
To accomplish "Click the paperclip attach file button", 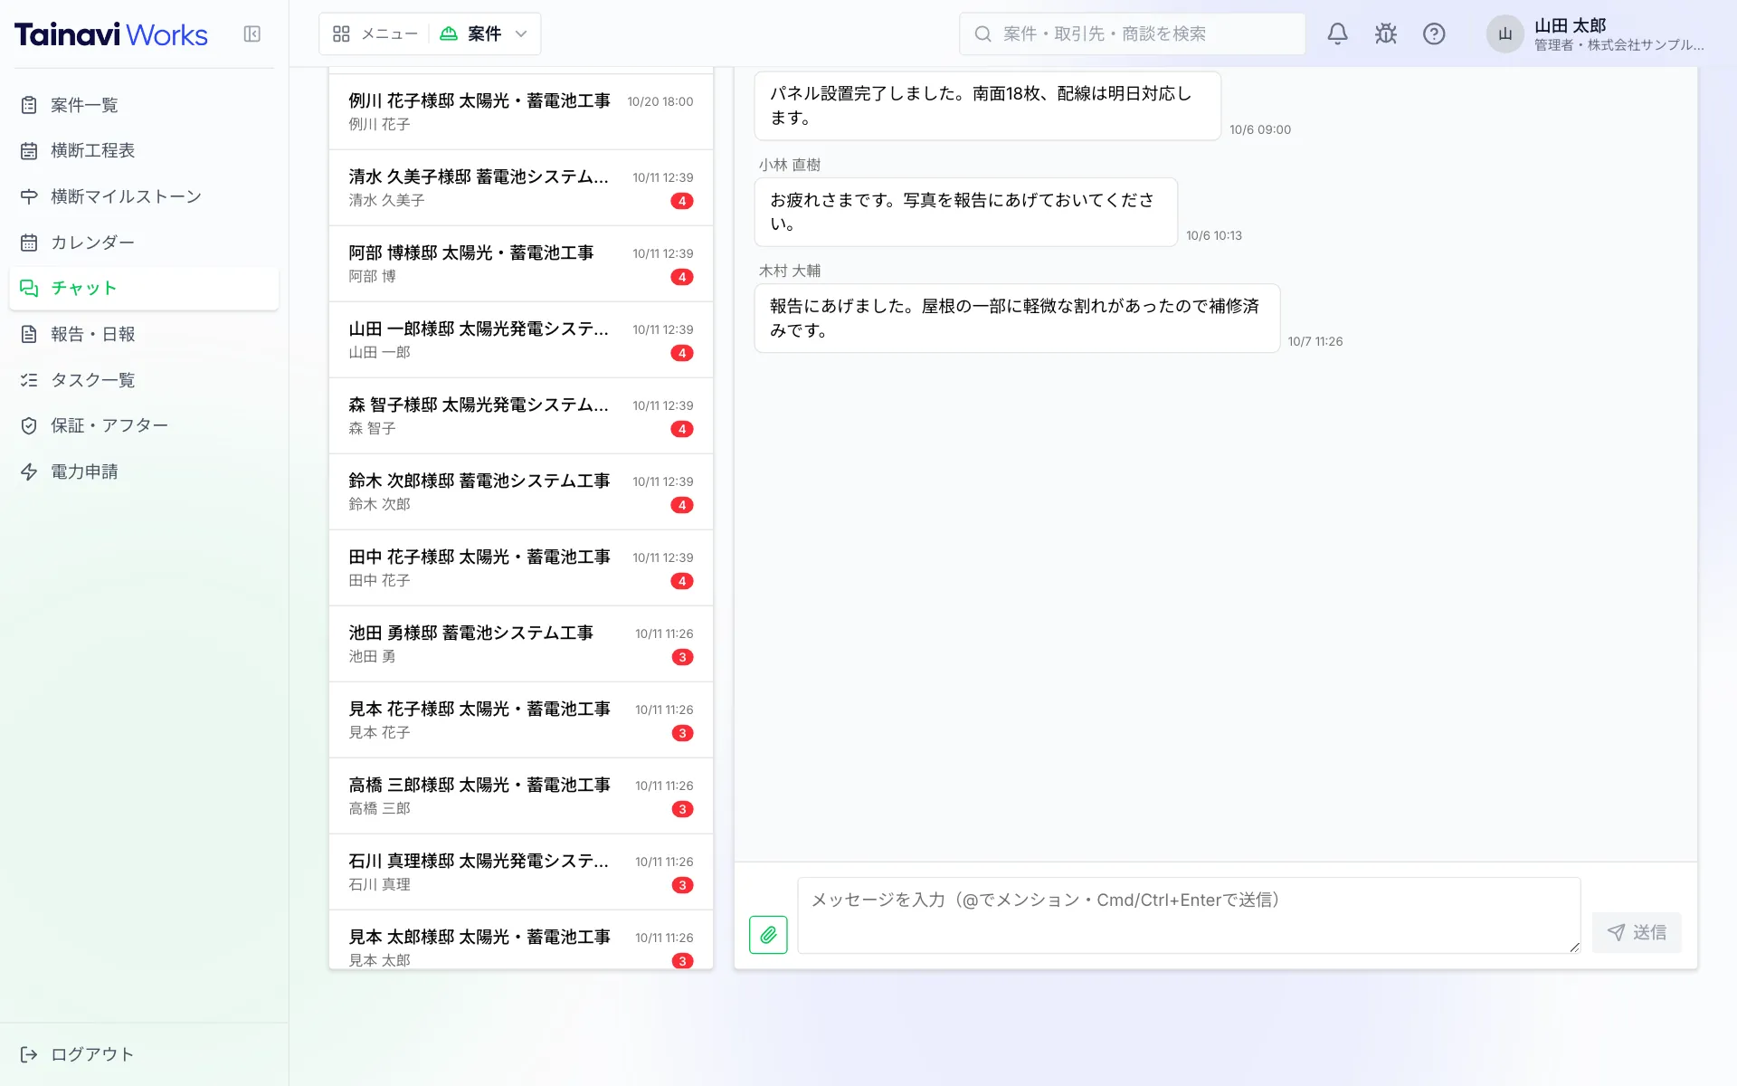I will click(768, 935).
